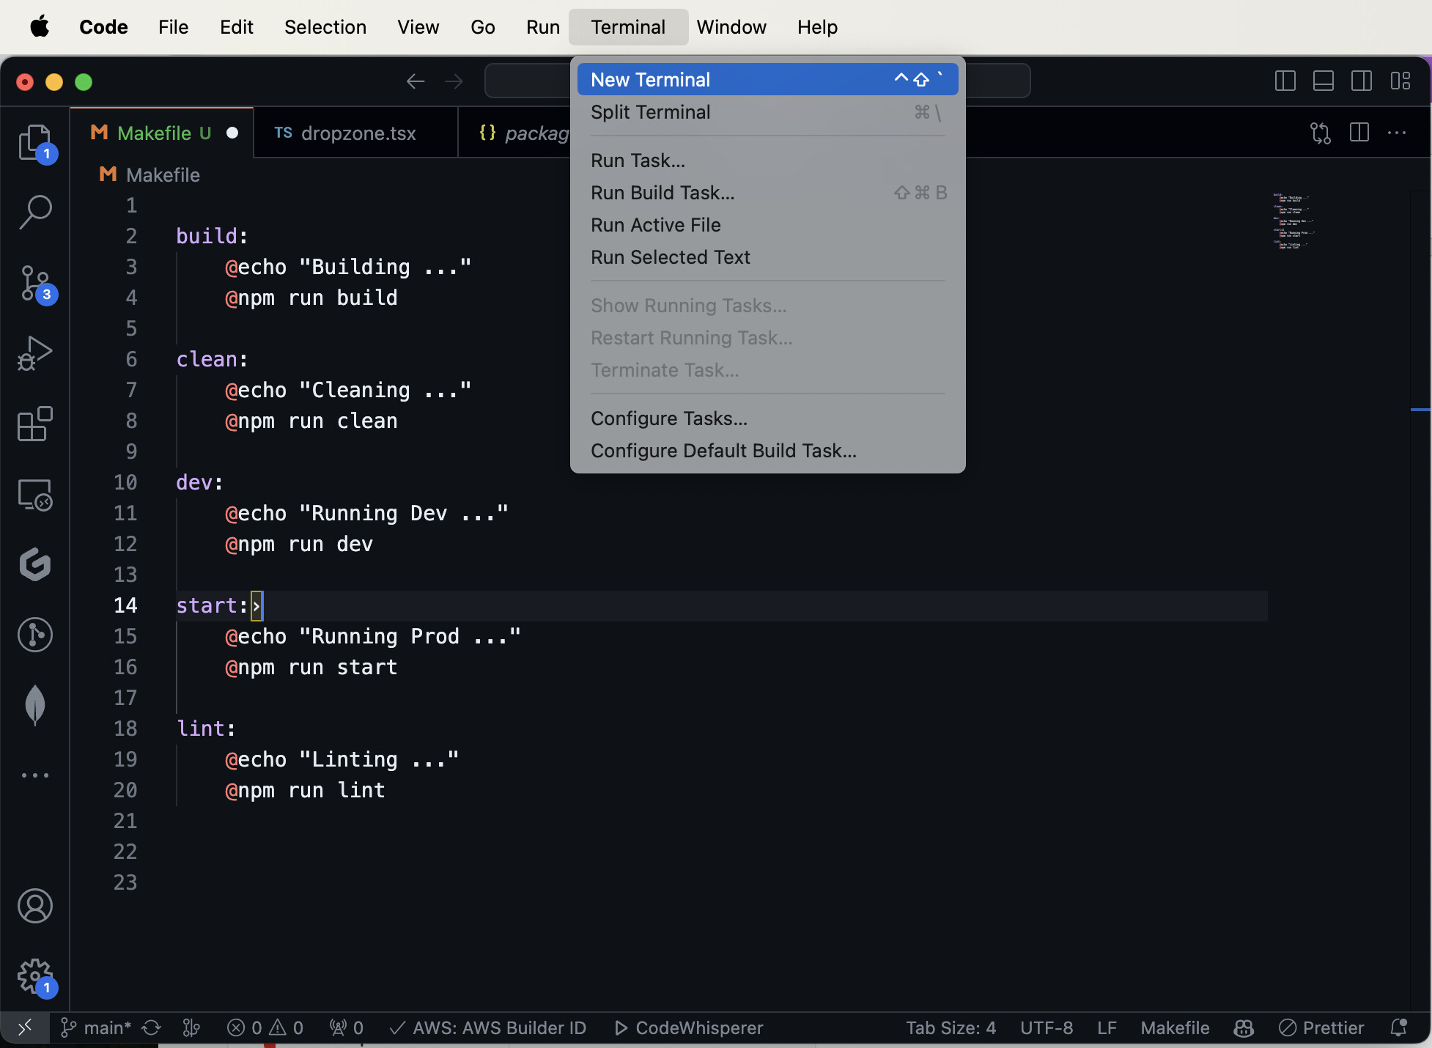1432x1048 pixels.
Task: Open the View menu in menu bar
Action: (418, 27)
